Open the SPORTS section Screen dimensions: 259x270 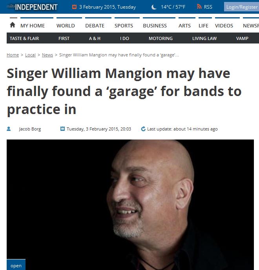(124, 25)
